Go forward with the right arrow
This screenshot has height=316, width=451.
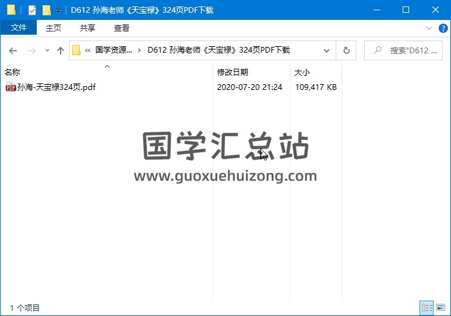32,51
